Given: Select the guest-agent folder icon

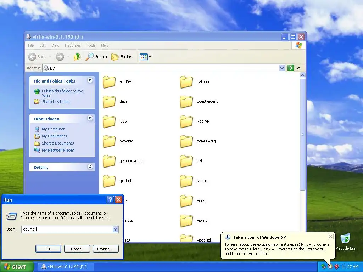Looking at the screenshot, I should coord(186,102).
